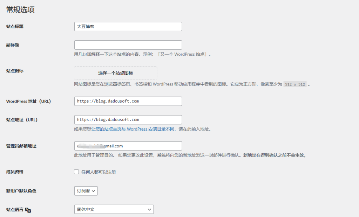Viewport: 359px width, 217px height.
Task: Select the WordPress 地址 (URL) label
Action: point(28,101)
